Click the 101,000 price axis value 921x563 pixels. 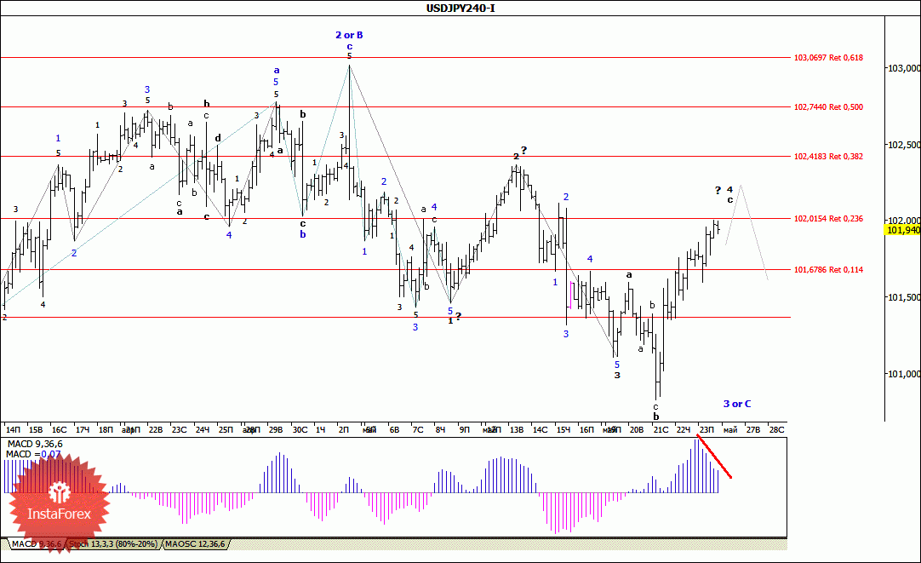click(x=903, y=374)
